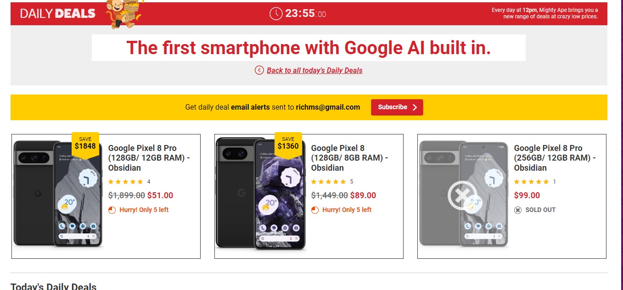Viewport: 623px width, 290px height.
Task: Click the Pixel 8 Pro 128GB phone image
Action: (57, 195)
